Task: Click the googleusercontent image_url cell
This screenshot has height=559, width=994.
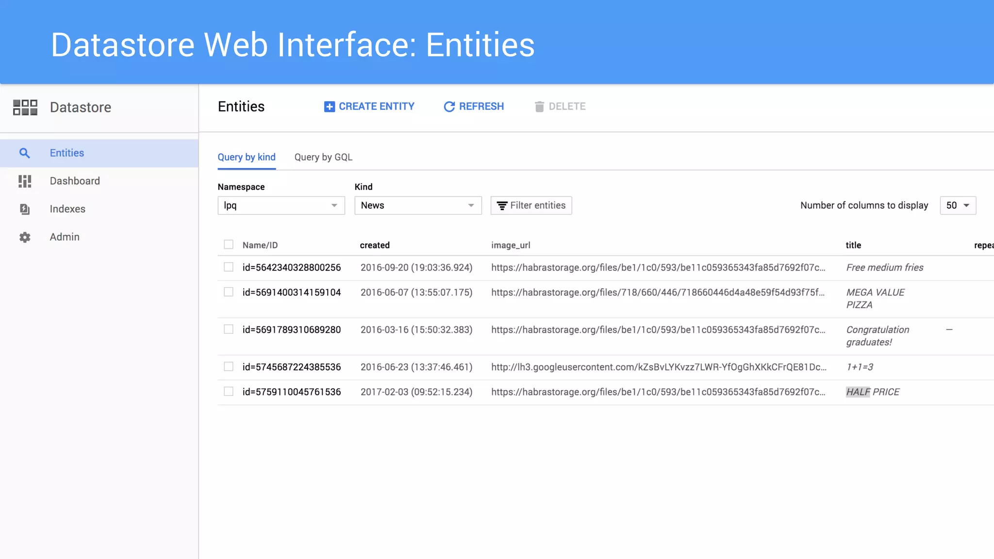Action: (659, 367)
